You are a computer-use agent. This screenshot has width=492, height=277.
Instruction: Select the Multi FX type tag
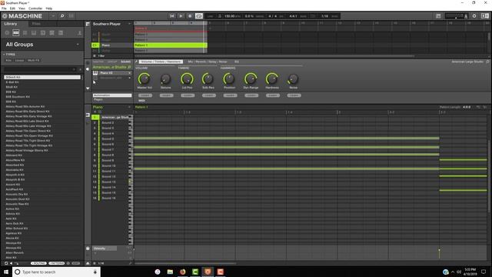[x=33, y=60]
